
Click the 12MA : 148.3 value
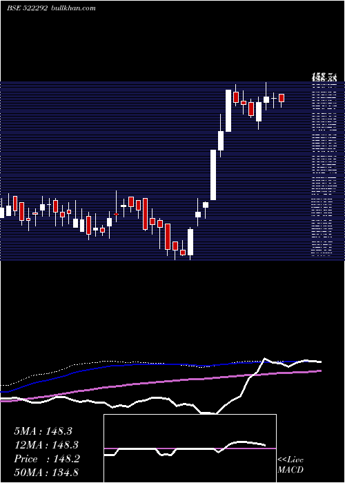click(x=46, y=445)
